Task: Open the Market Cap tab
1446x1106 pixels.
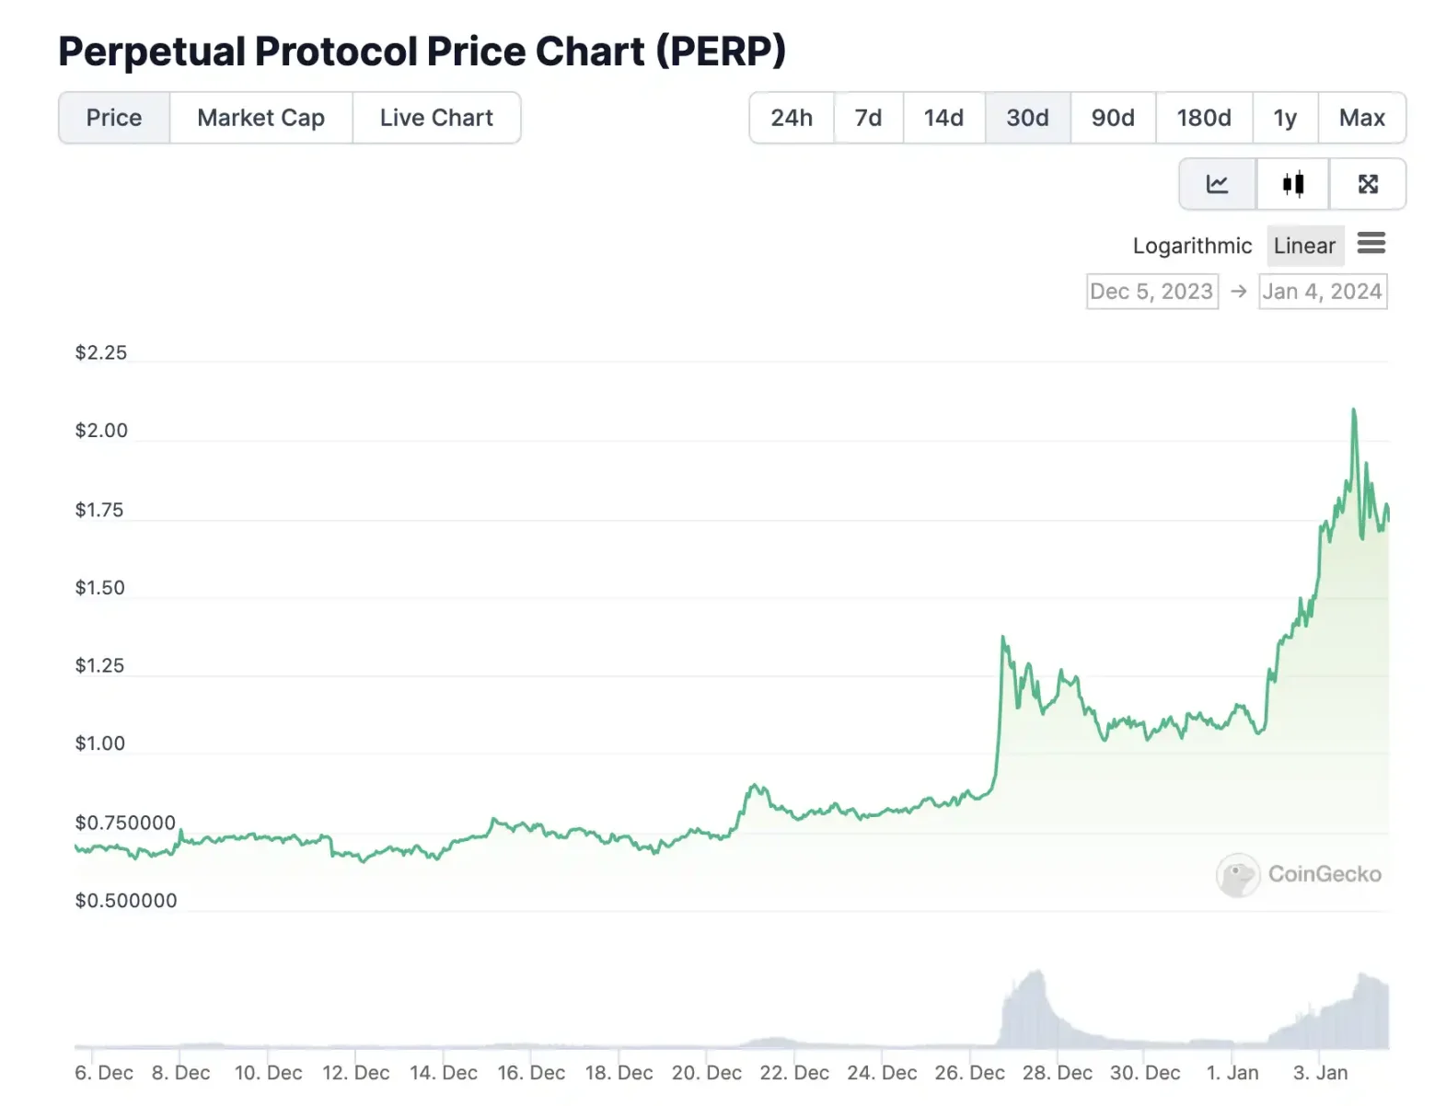Action: click(260, 118)
